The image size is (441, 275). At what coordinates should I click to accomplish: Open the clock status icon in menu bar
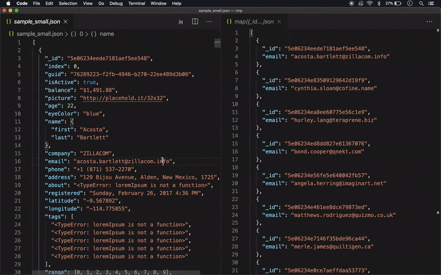click(x=410, y=3)
